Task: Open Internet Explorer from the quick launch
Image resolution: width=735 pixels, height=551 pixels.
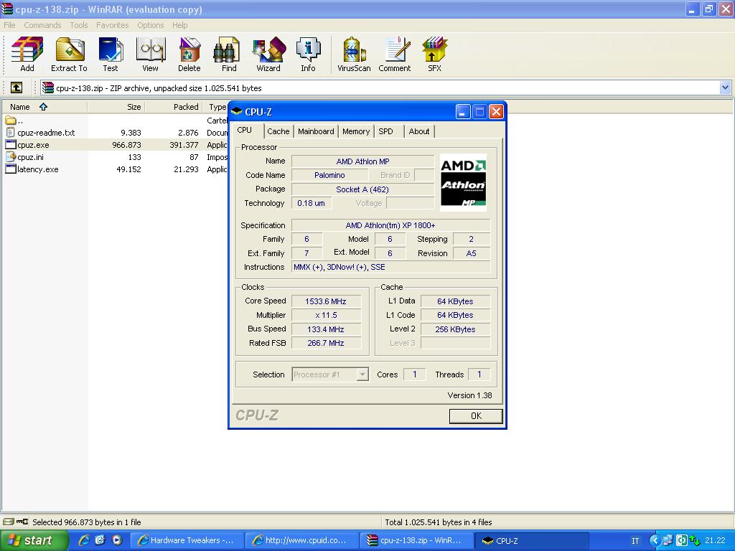Action: (x=85, y=540)
